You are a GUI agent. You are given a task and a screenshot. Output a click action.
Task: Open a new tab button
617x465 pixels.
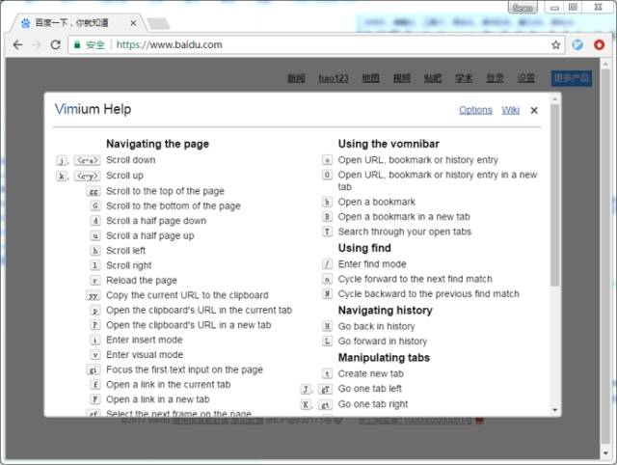click(x=158, y=23)
